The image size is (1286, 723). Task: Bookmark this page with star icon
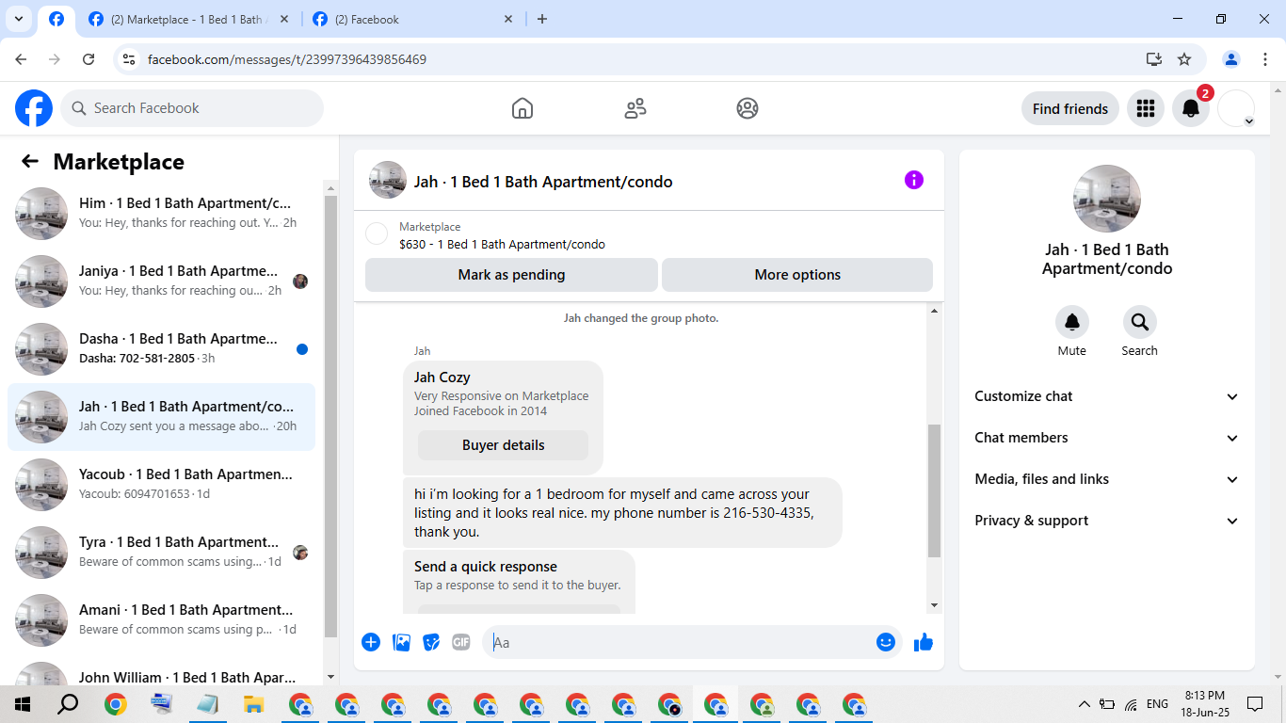(1184, 59)
